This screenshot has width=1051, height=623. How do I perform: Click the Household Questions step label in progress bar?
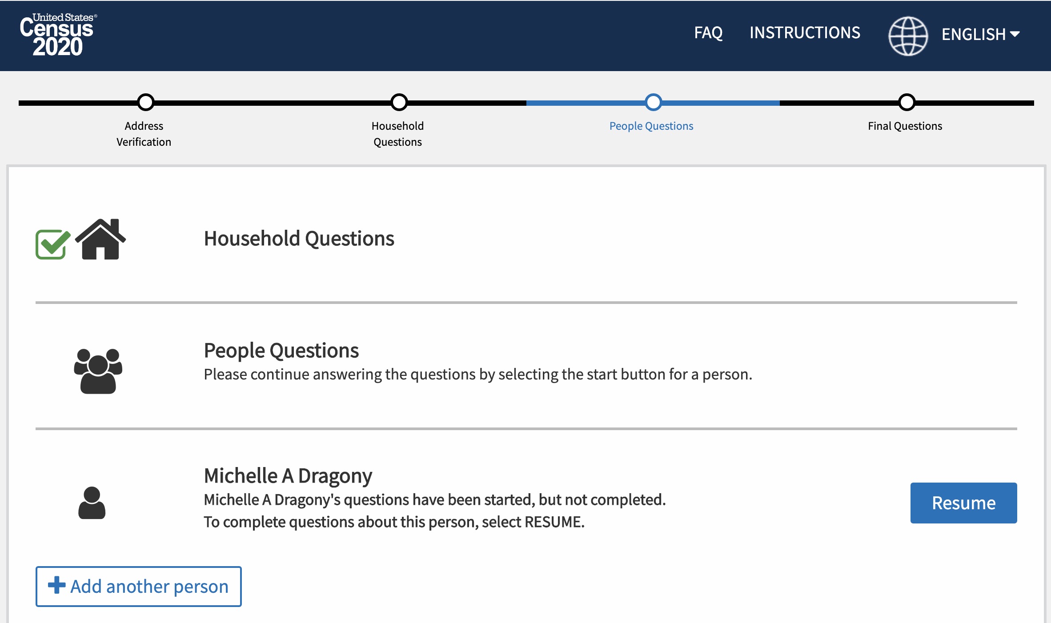coord(397,134)
